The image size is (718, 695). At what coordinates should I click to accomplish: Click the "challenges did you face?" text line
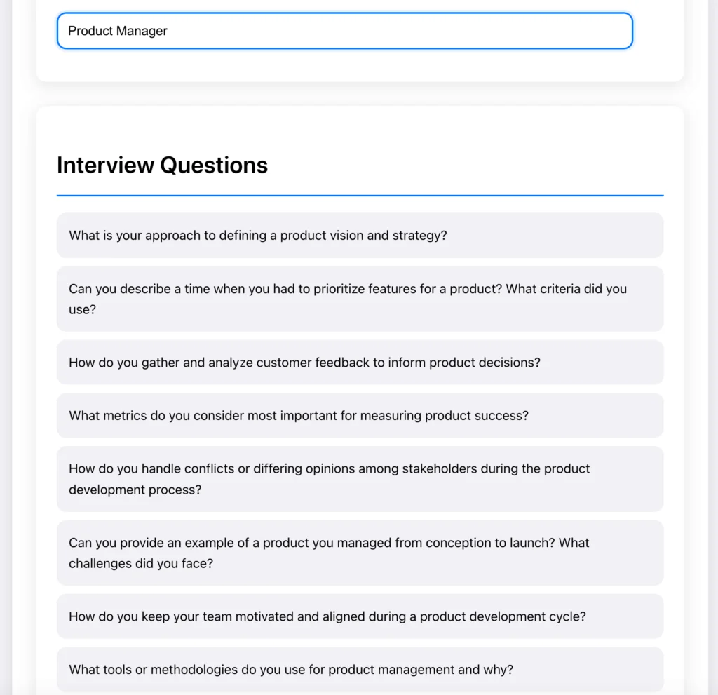[x=141, y=564]
